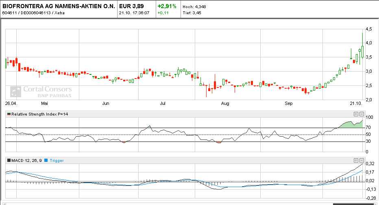Click the Relative Strength Index P=14 title
The height and width of the screenshot is (205, 379).
pyautogui.click(x=39, y=114)
